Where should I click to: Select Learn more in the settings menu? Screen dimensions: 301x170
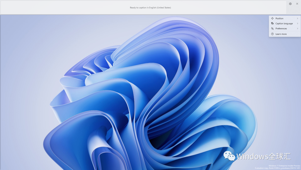click(285, 34)
